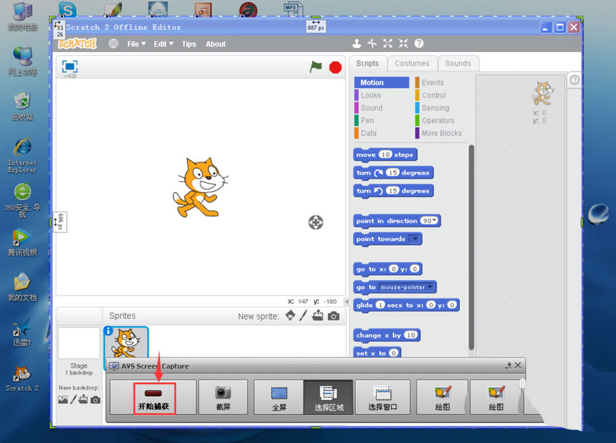Switch to the Sounds tab

[x=458, y=63]
